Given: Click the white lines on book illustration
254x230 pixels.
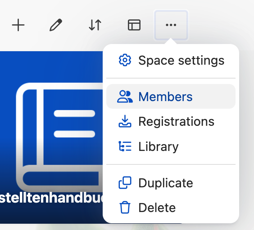Looking at the screenshot, I should [74, 124].
